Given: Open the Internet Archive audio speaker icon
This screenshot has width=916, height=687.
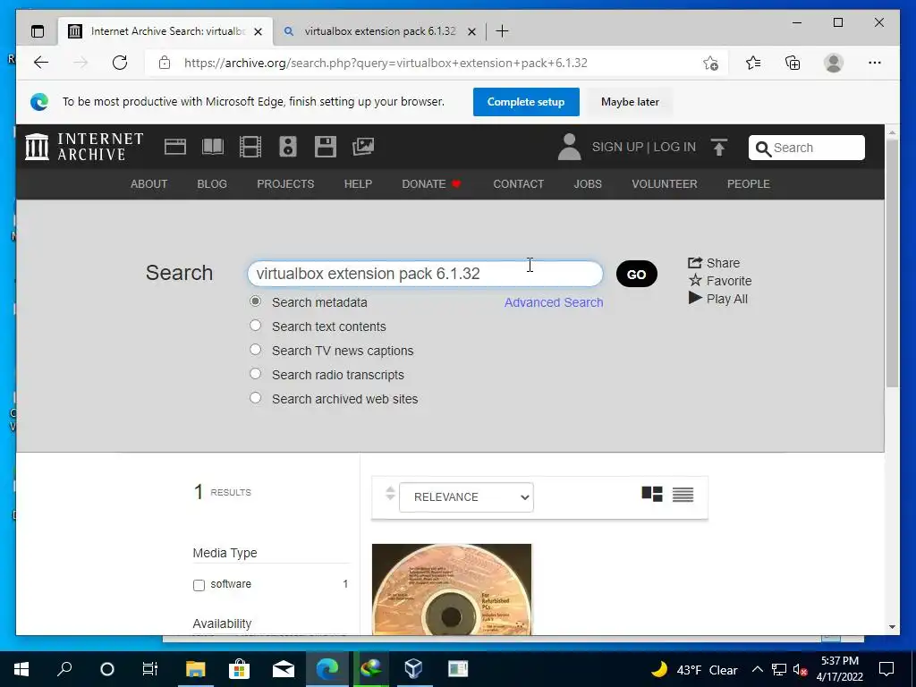Looking at the screenshot, I should point(288,147).
